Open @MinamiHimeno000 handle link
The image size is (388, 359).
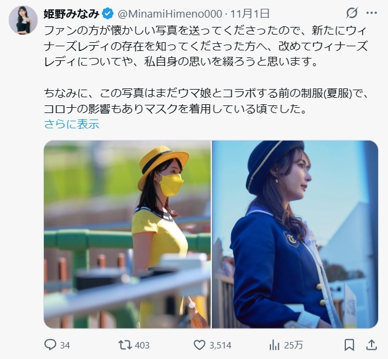(x=170, y=14)
